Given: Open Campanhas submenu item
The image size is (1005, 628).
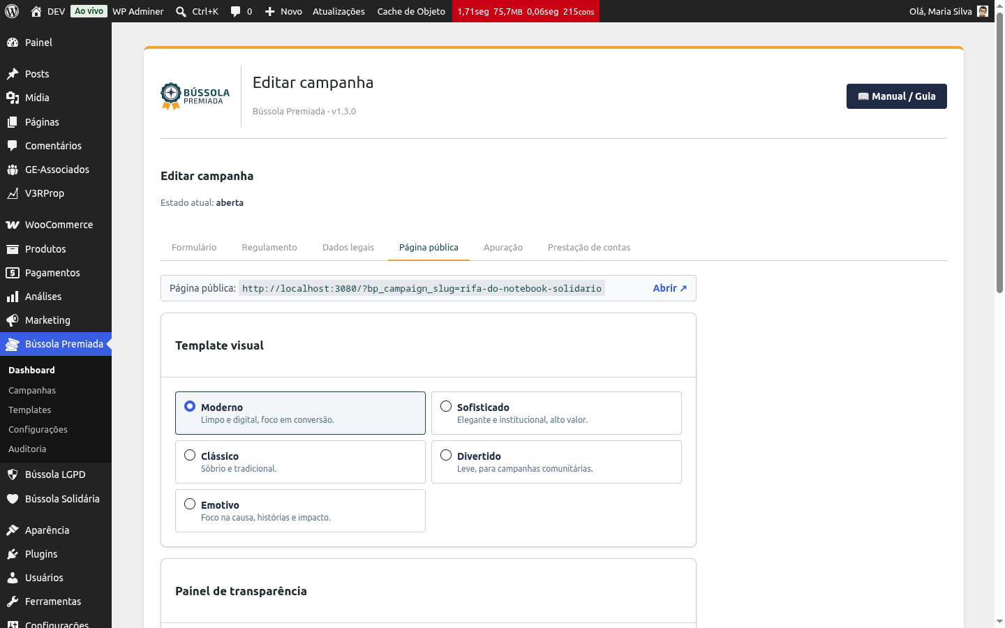Looking at the screenshot, I should click(32, 391).
